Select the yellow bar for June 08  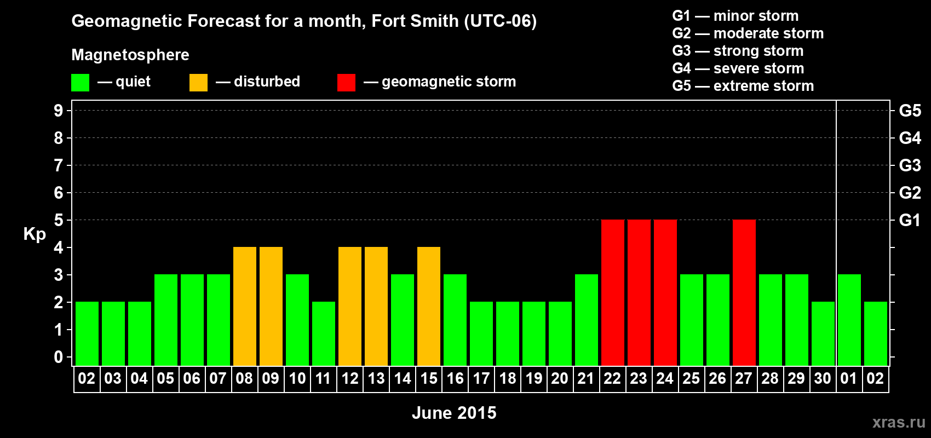(245, 306)
